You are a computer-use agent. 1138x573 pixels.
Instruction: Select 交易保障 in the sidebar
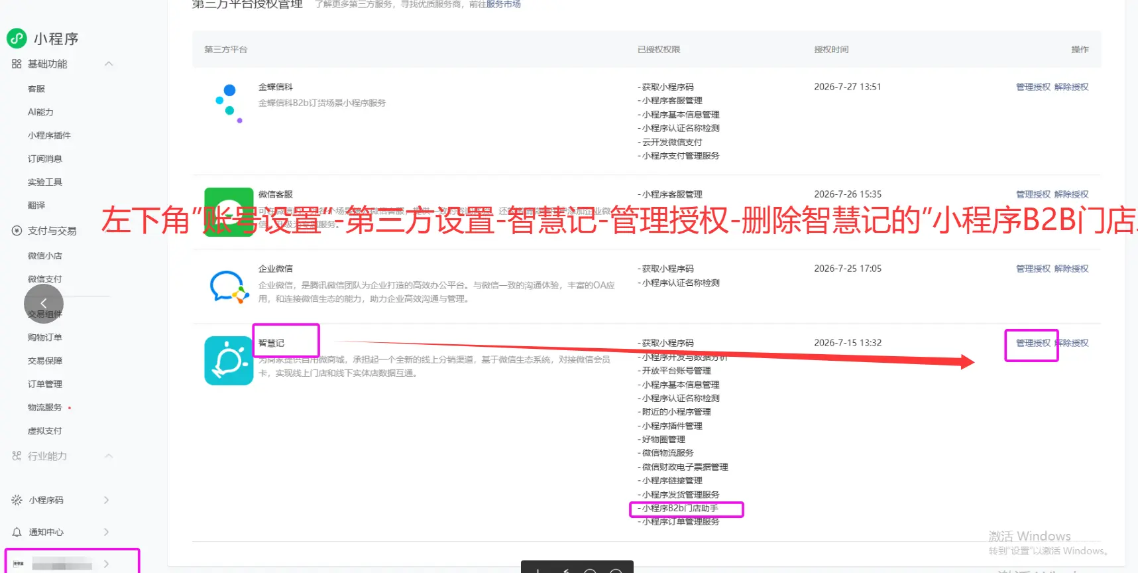click(x=45, y=361)
